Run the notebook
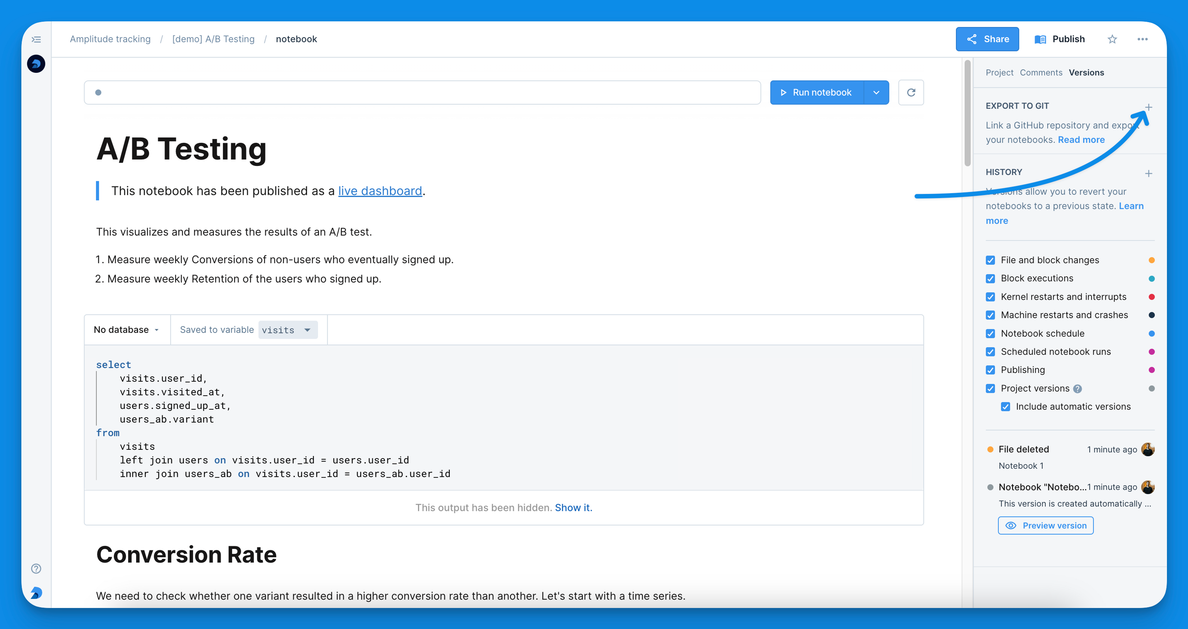Image resolution: width=1188 pixels, height=629 pixels. (817, 93)
